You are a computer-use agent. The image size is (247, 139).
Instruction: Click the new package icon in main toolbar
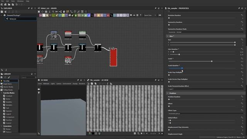coord(2,5)
